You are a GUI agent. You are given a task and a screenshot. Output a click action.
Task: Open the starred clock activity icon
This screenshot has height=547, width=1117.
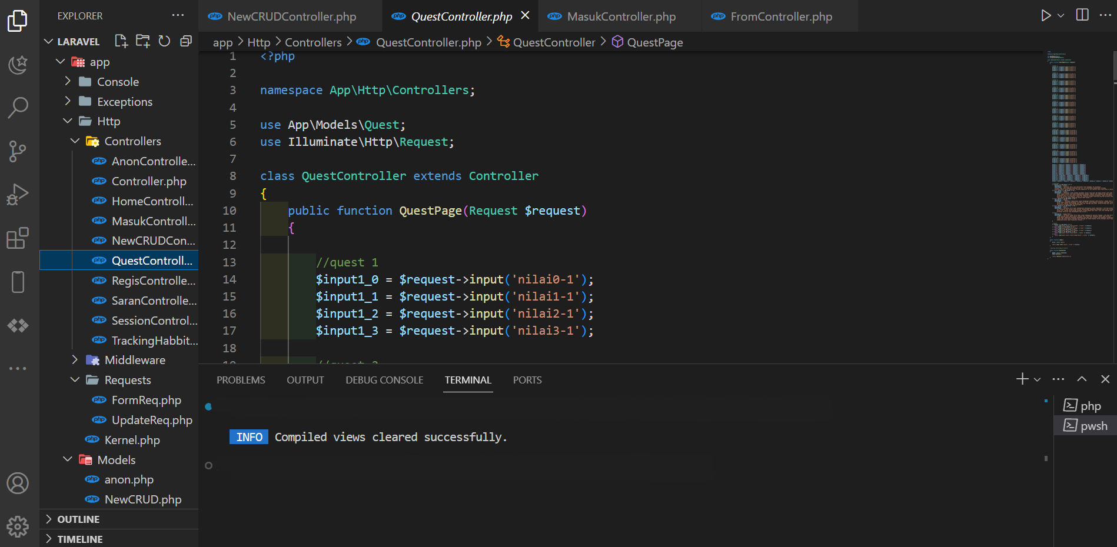coord(18,65)
